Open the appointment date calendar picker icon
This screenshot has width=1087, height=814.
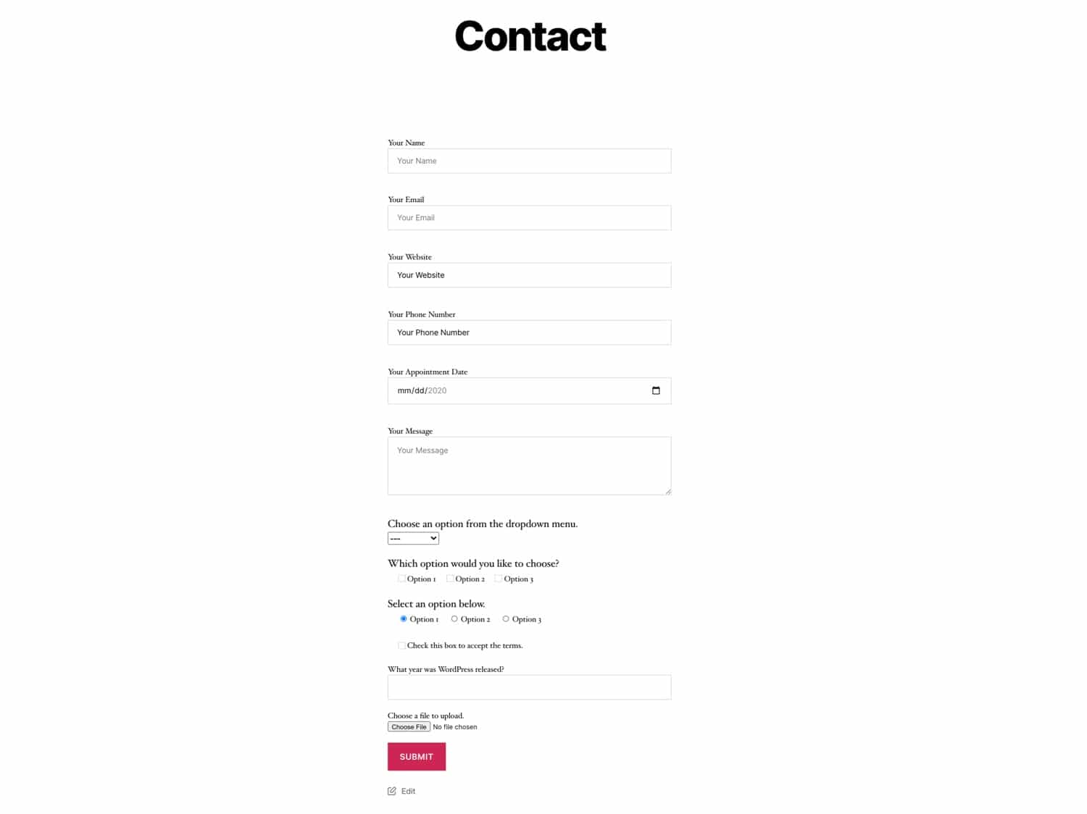click(656, 390)
